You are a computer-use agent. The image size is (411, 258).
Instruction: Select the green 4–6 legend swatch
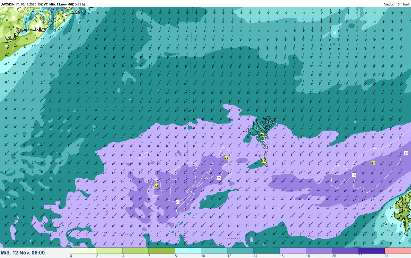point(136,251)
